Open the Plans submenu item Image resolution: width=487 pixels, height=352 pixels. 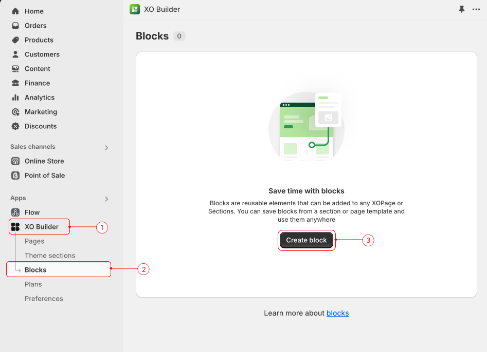[x=33, y=284]
